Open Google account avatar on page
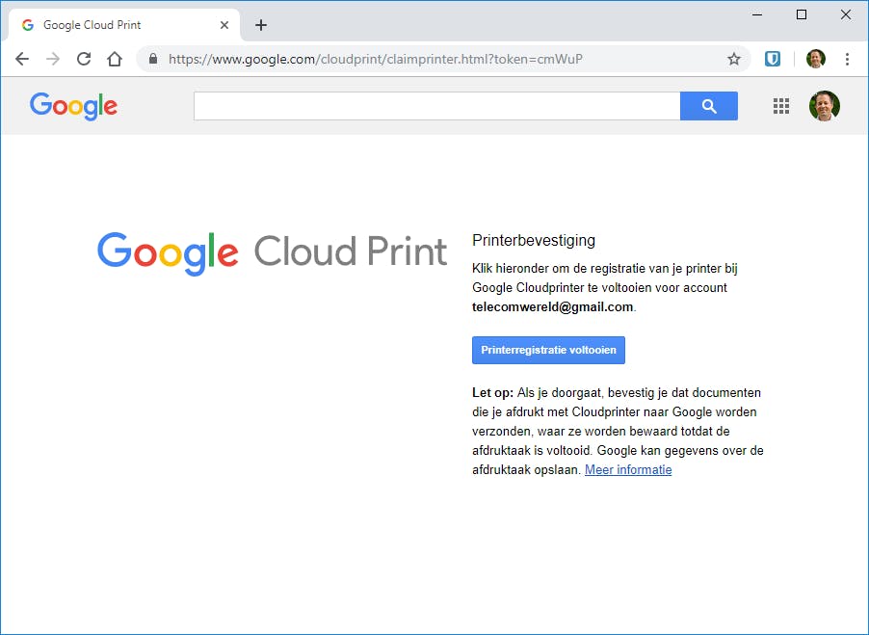Image resolution: width=869 pixels, height=635 pixels. point(824,106)
